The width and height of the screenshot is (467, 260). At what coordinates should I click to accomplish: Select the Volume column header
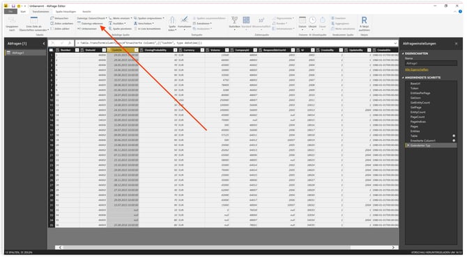click(218, 50)
